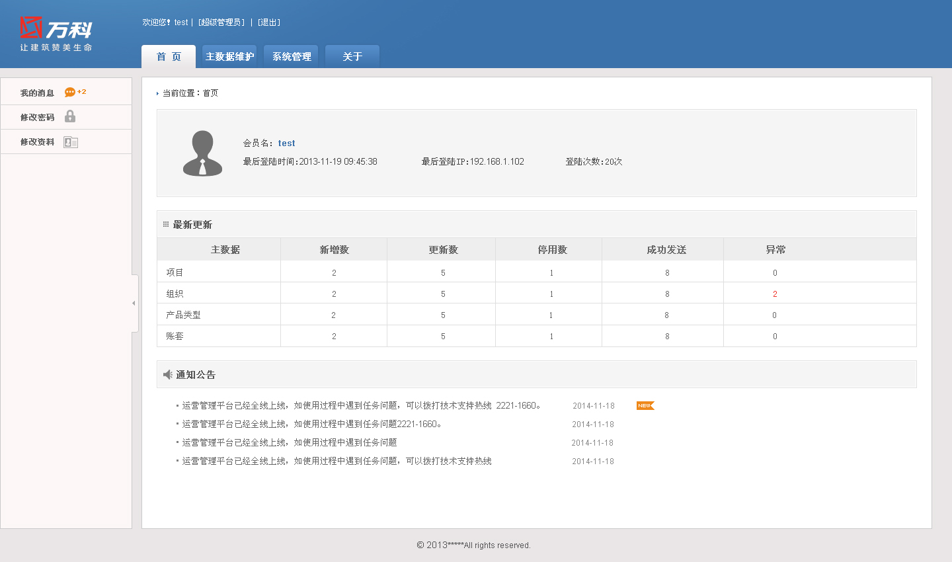
Task: Click the 更新数 column header
Action: pyautogui.click(x=443, y=249)
